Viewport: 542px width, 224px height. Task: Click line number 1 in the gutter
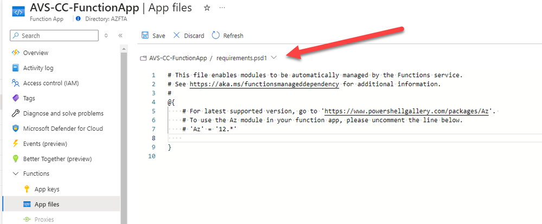click(x=154, y=75)
